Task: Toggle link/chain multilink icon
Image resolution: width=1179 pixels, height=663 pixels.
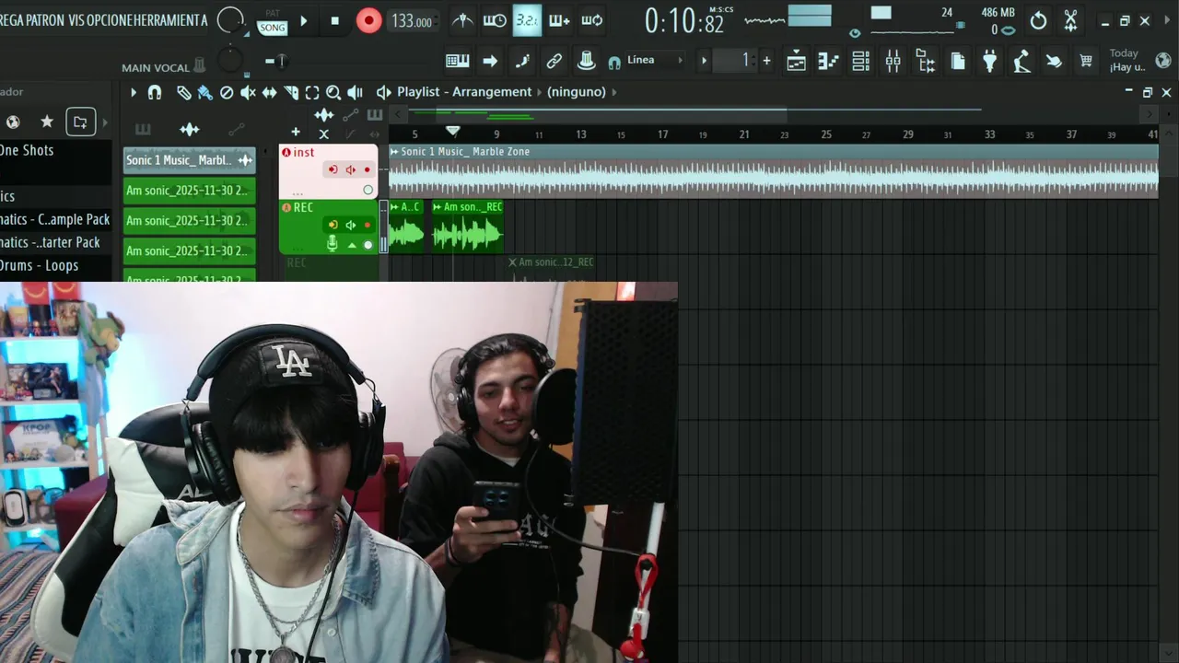Action: tap(554, 61)
